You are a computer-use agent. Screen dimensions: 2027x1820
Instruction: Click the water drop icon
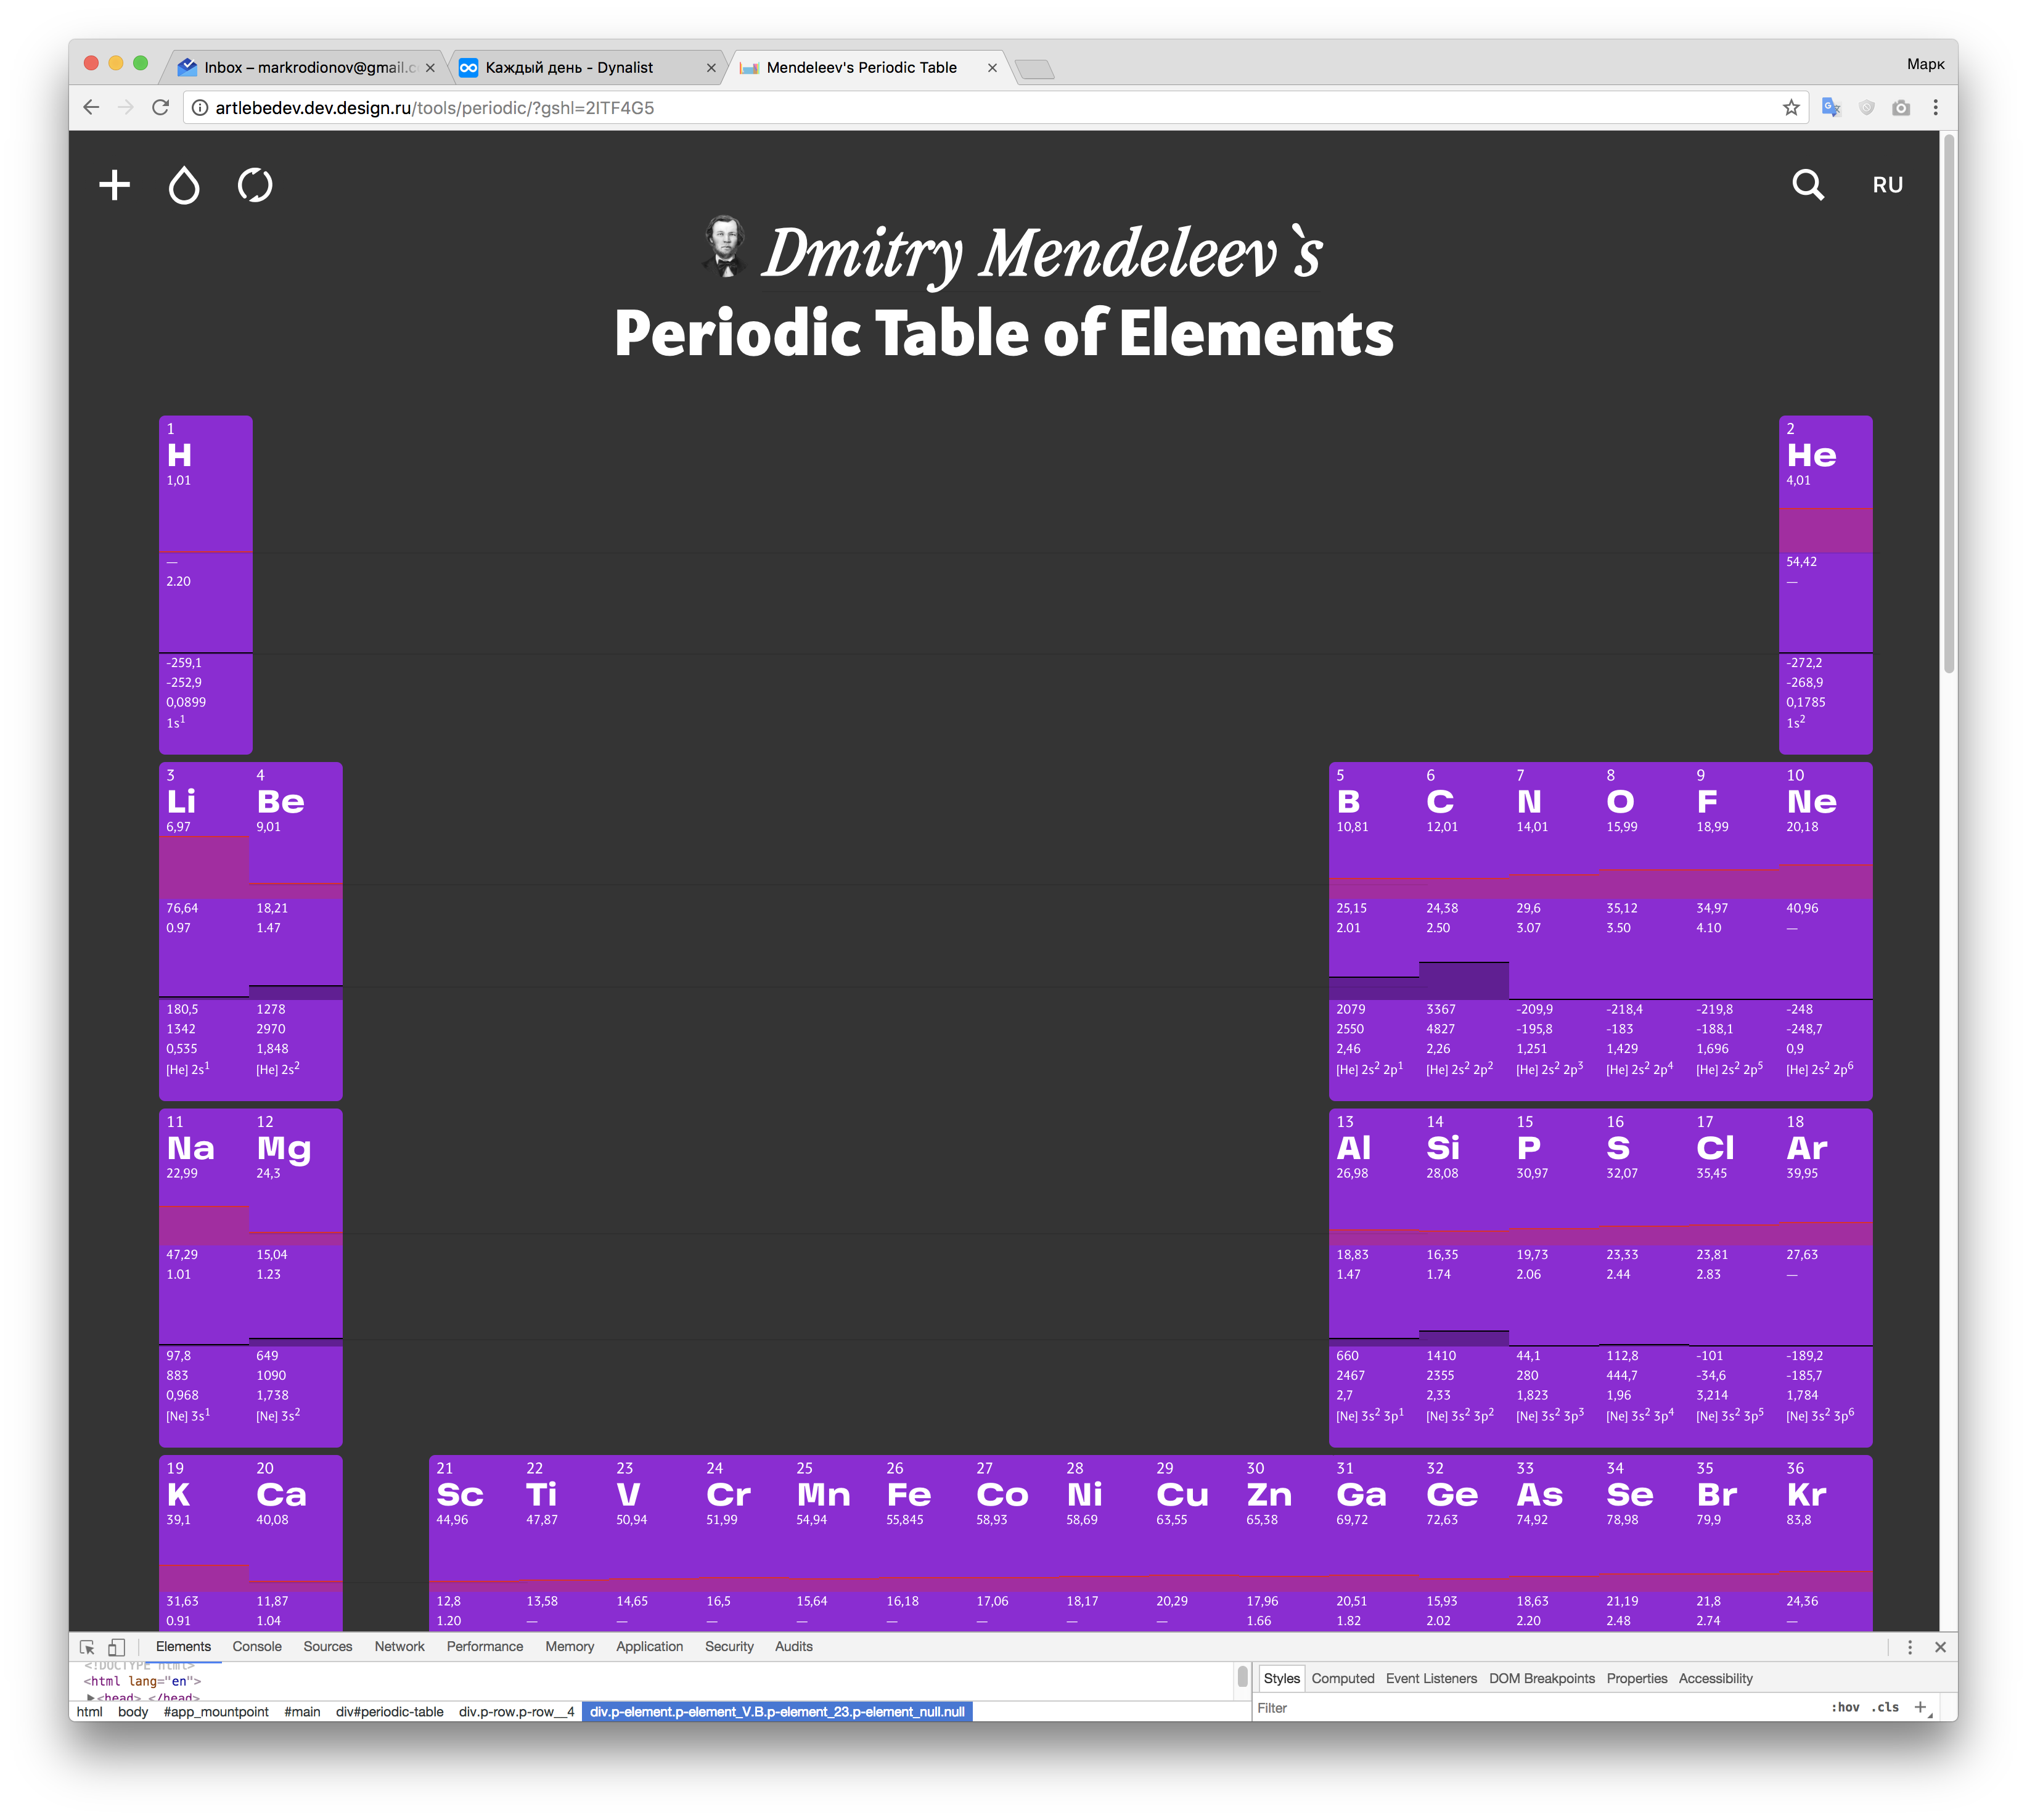184,185
